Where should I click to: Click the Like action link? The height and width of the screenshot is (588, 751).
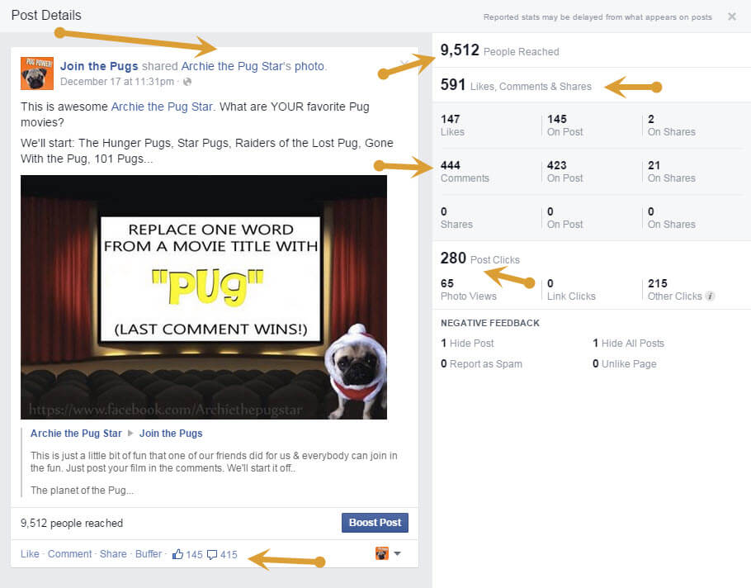click(30, 554)
